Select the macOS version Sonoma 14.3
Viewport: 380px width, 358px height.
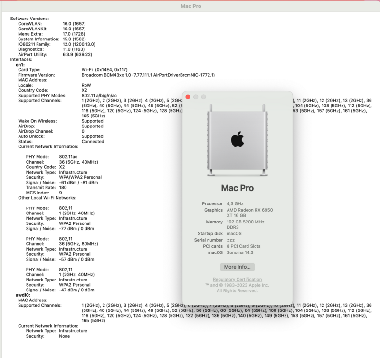pyautogui.click(x=240, y=252)
